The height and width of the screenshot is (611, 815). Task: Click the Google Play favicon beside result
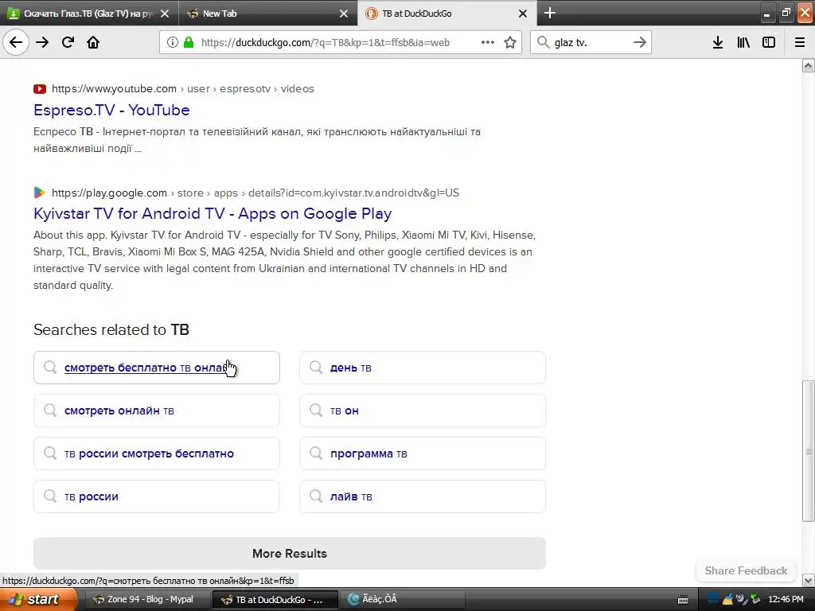(x=40, y=193)
